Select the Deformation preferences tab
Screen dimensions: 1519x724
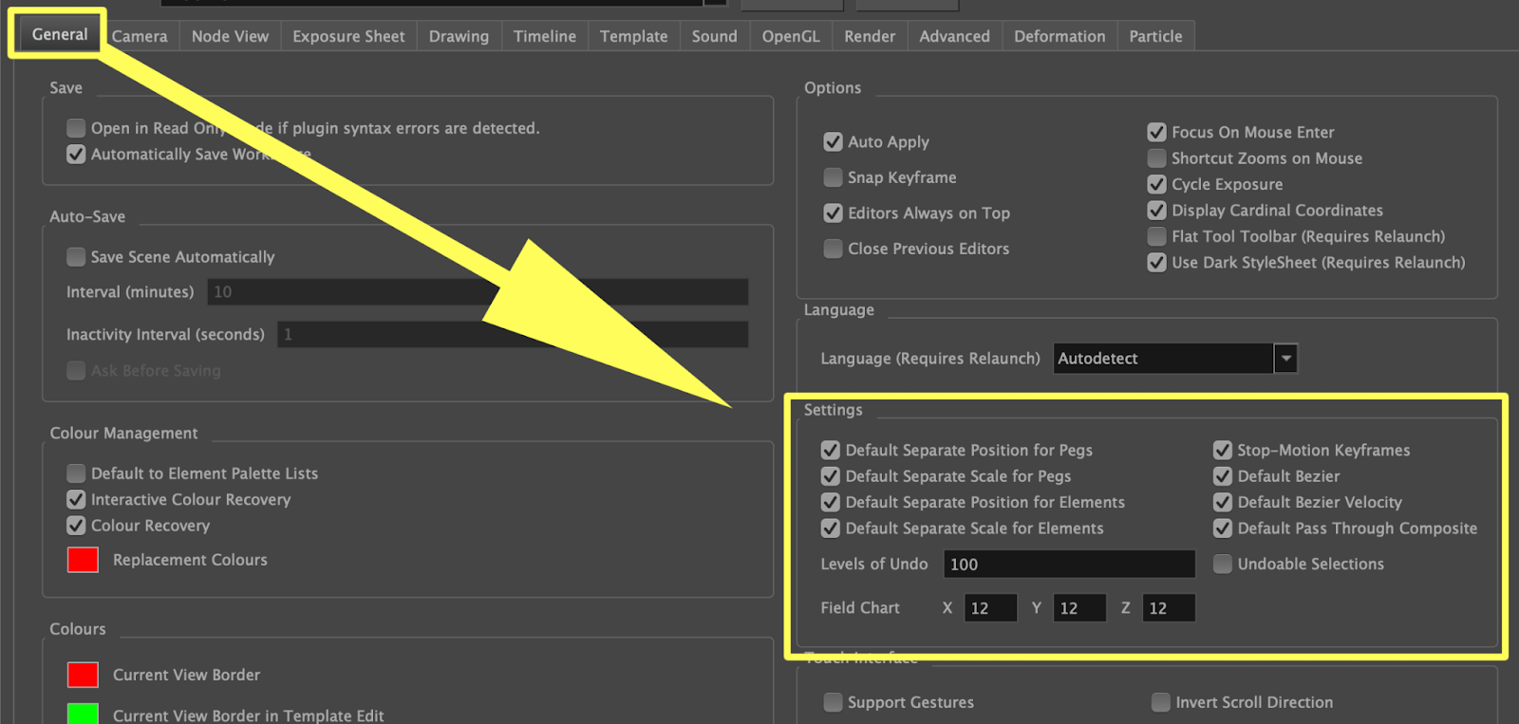(x=1059, y=36)
